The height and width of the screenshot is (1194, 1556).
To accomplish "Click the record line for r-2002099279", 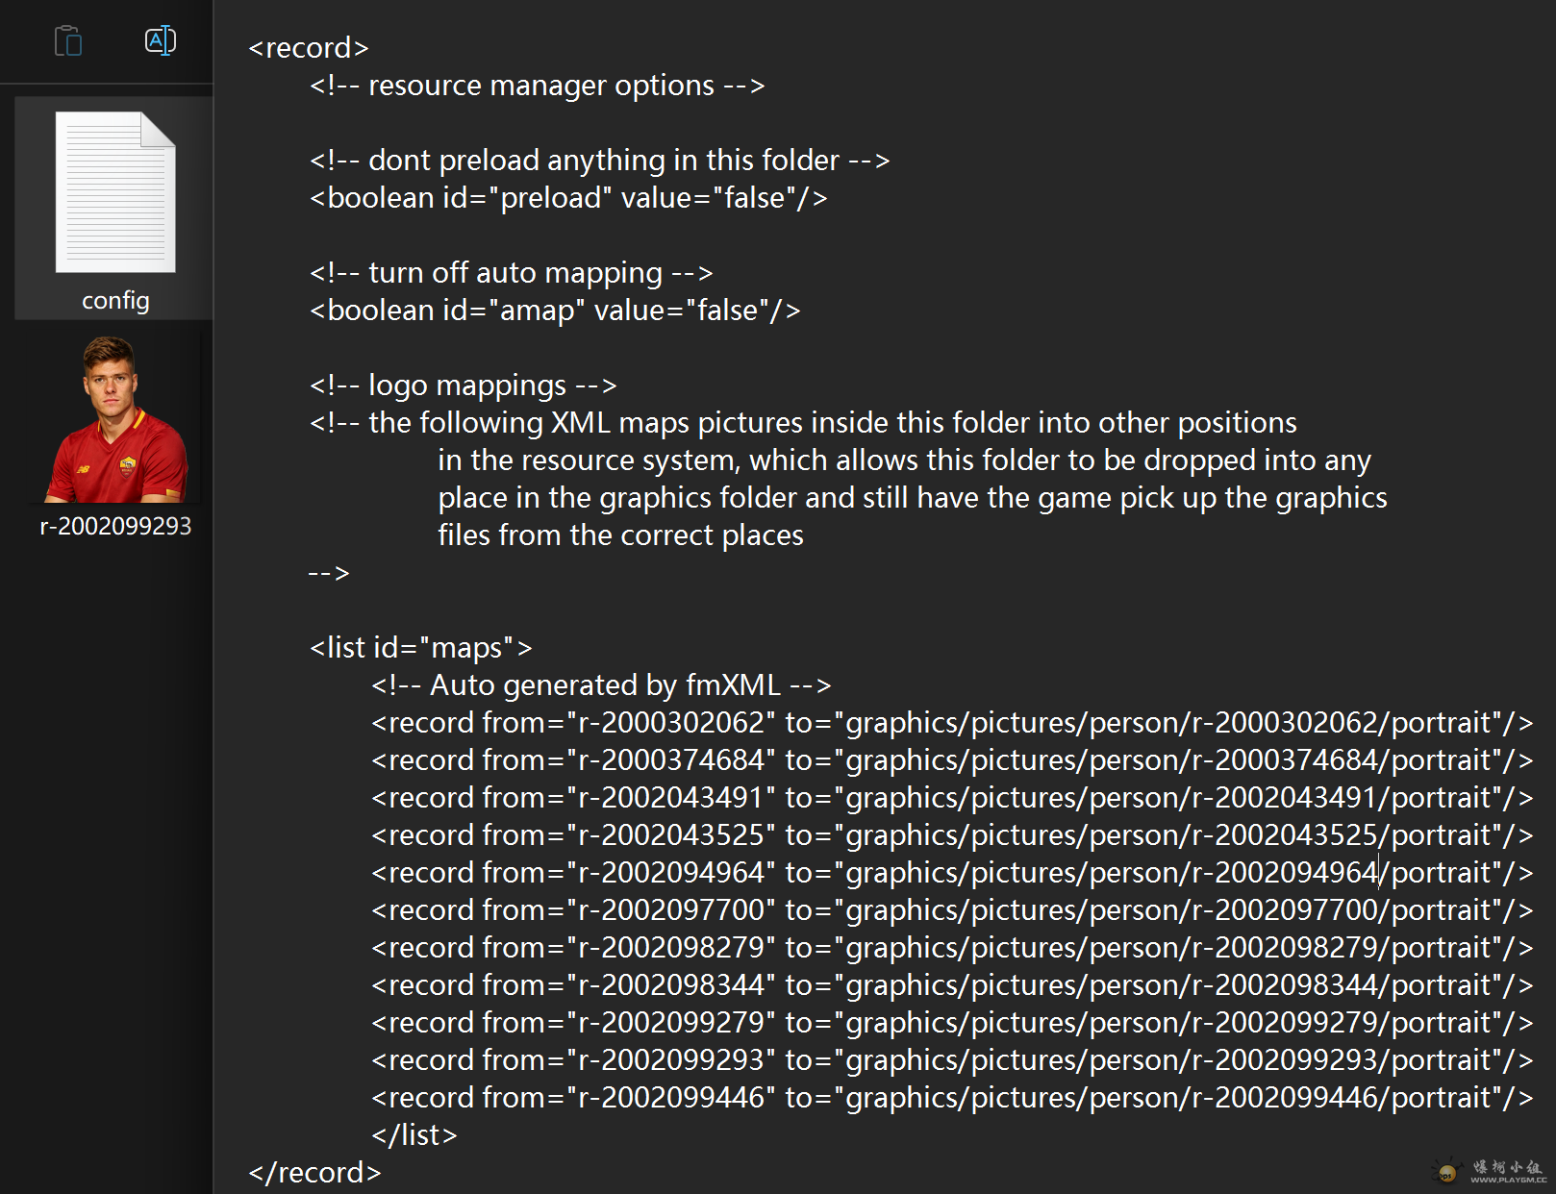I will (952, 1022).
